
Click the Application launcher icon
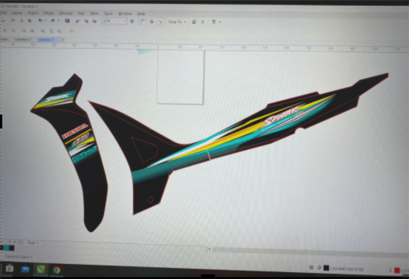[214, 22]
